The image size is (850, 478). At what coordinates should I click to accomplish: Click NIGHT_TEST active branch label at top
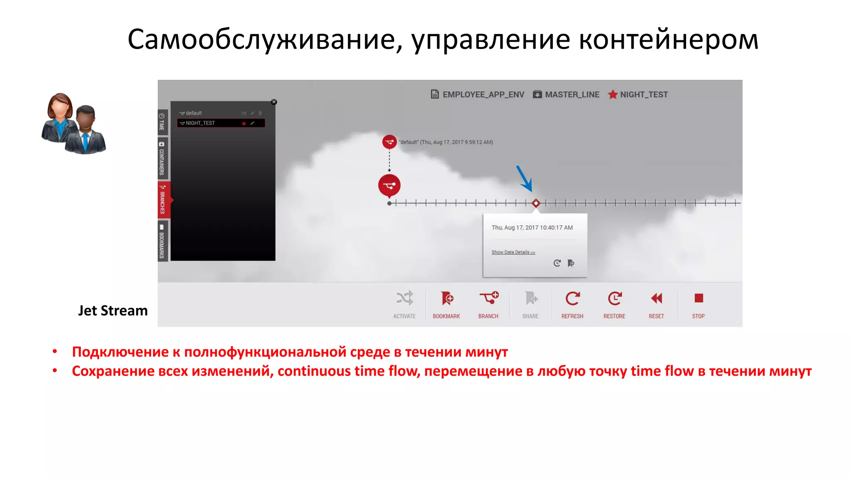638,95
